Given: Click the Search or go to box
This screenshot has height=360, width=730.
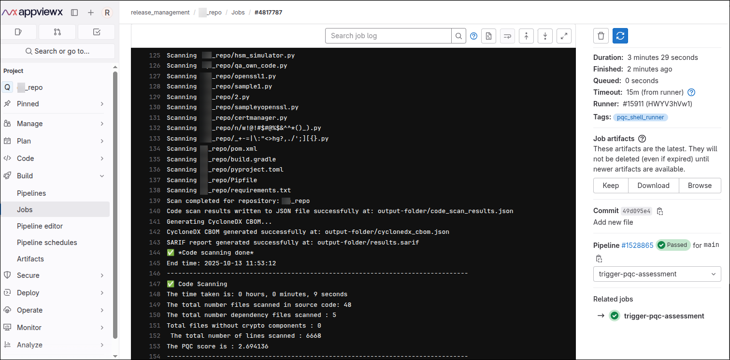Looking at the screenshot, I should 58,51.
